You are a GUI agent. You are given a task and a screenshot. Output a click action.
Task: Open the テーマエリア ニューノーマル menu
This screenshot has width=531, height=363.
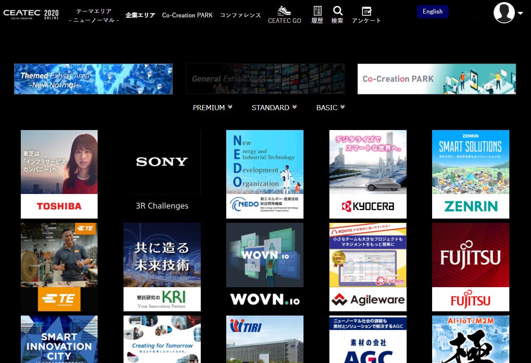click(94, 15)
